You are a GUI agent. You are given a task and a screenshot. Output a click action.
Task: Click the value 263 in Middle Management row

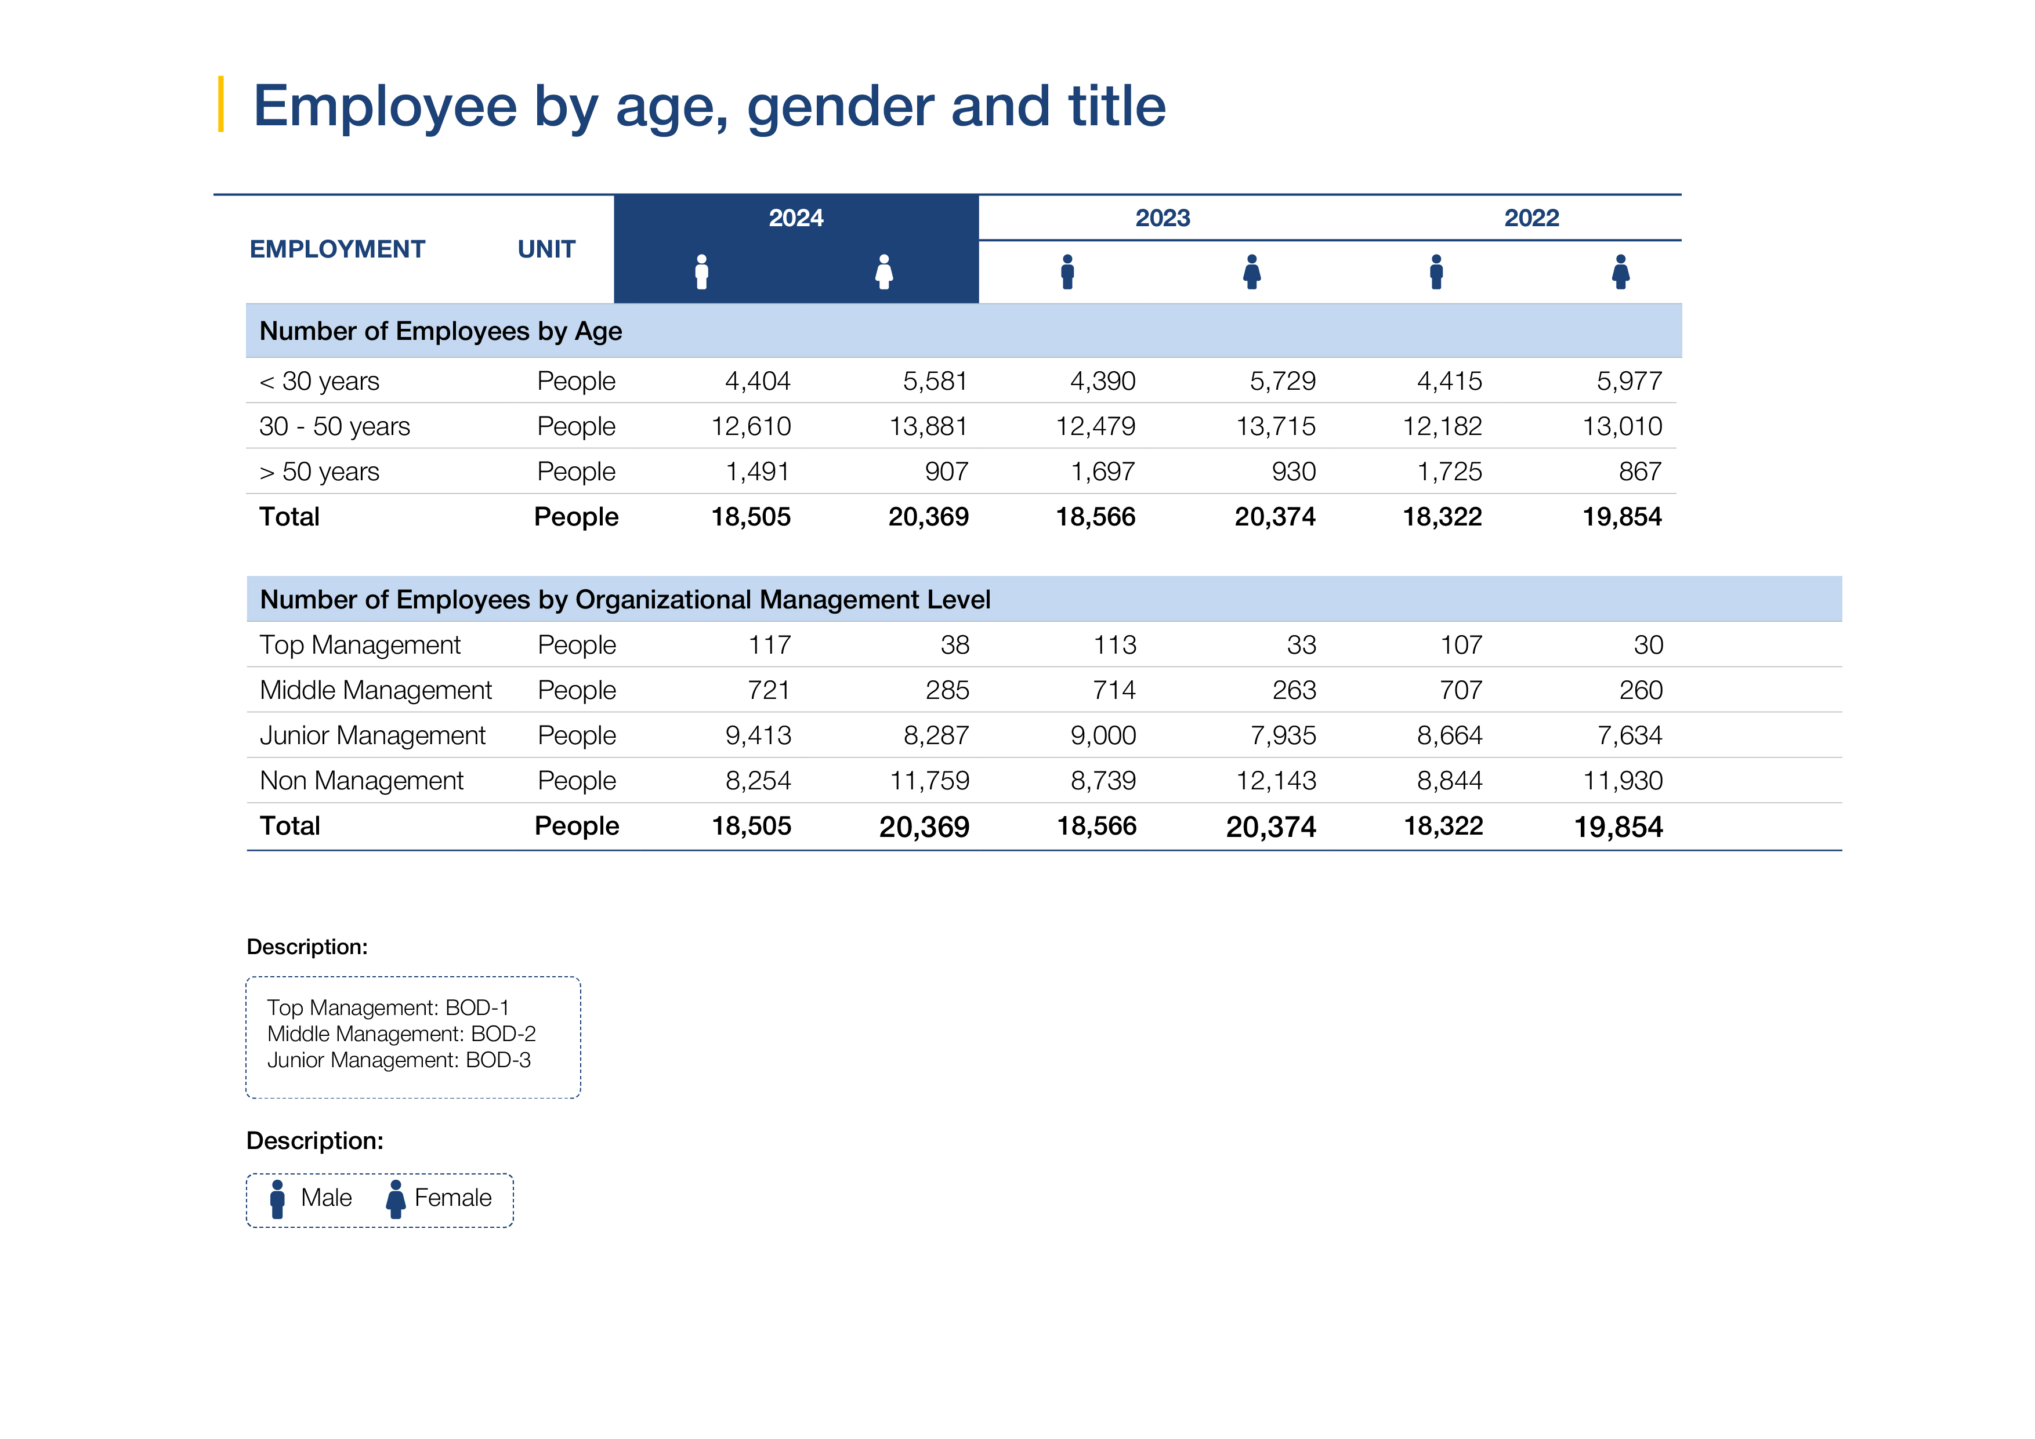pos(1294,690)
